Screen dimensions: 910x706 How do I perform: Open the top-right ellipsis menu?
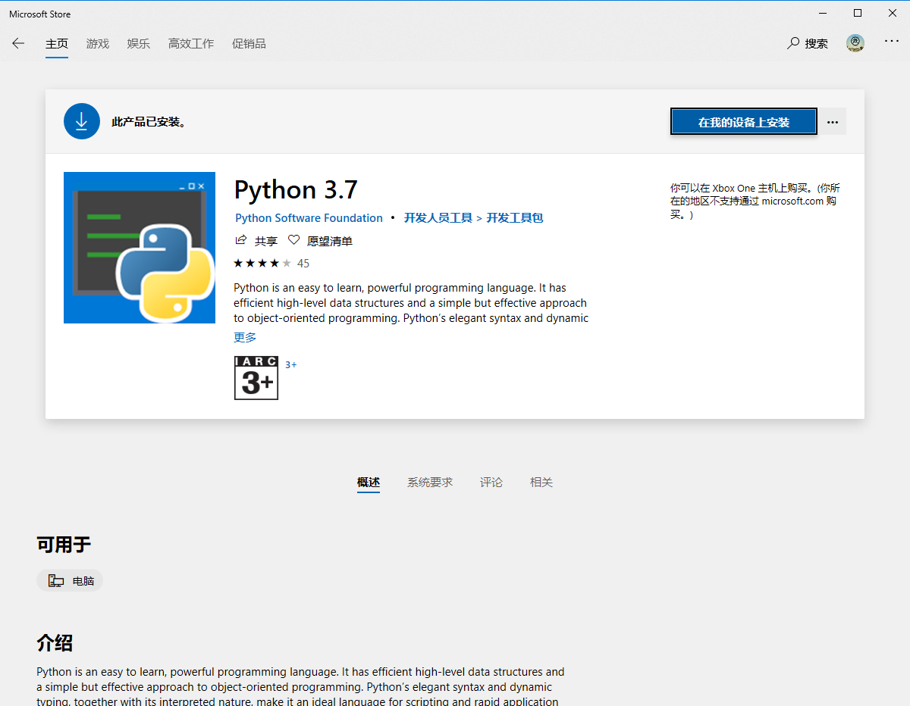click(x=892, y=42)
